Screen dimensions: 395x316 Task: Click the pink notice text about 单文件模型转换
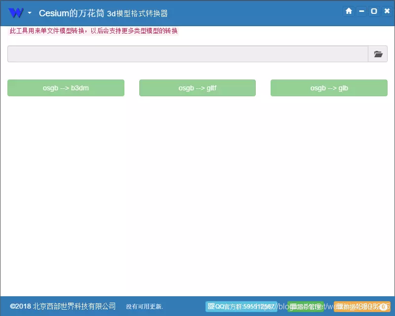[x=93, y=31]
